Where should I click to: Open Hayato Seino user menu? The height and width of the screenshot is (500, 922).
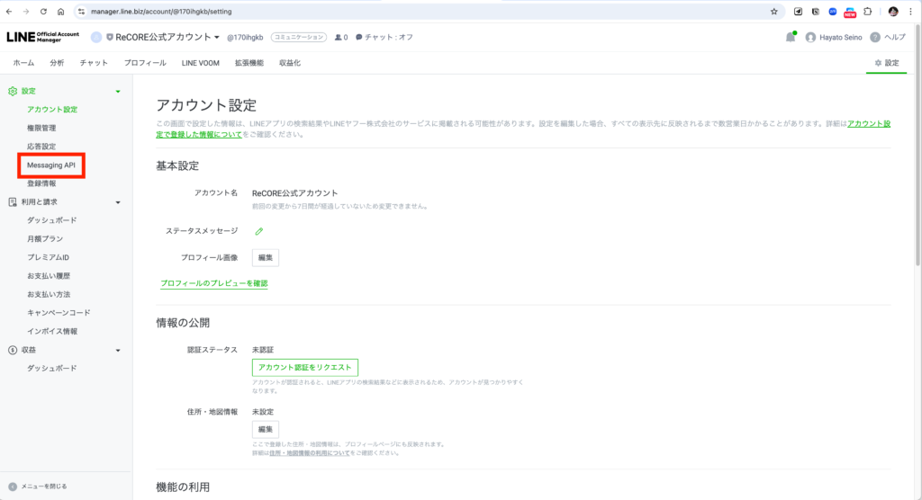[x=834, y=37]
